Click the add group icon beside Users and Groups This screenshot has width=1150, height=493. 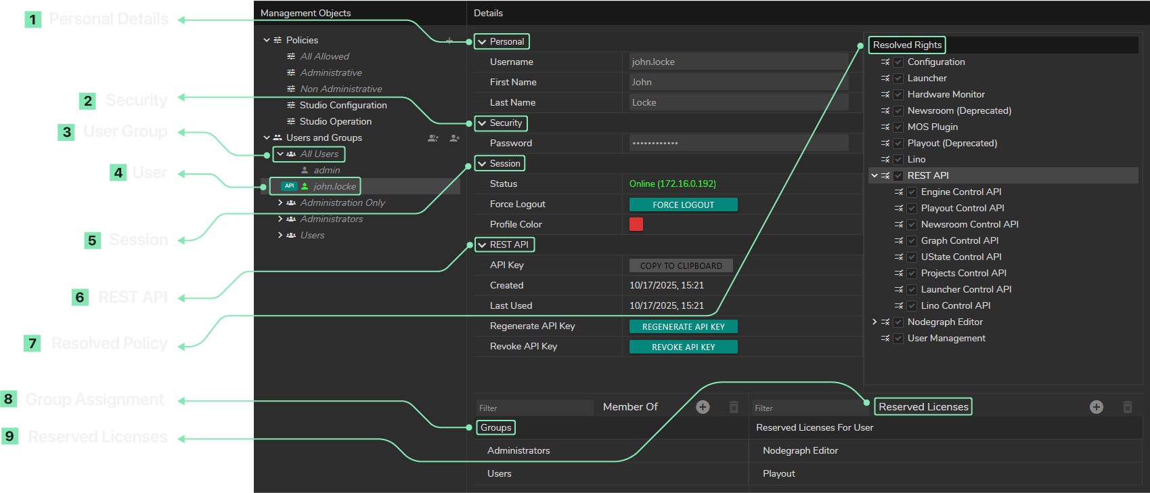pyautogui.click(x=433, y=138)
